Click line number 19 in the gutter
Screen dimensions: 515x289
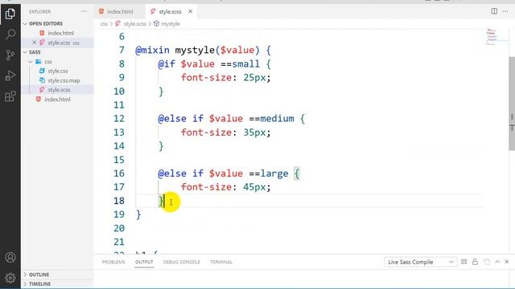point(119,214)
